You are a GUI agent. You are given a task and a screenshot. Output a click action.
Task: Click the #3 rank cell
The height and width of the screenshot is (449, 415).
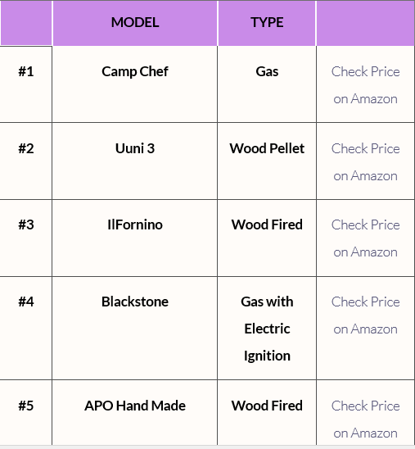click(26, 238)
